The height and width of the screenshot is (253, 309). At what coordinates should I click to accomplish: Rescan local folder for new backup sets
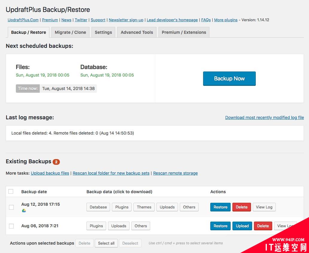(x=111, y=173)
